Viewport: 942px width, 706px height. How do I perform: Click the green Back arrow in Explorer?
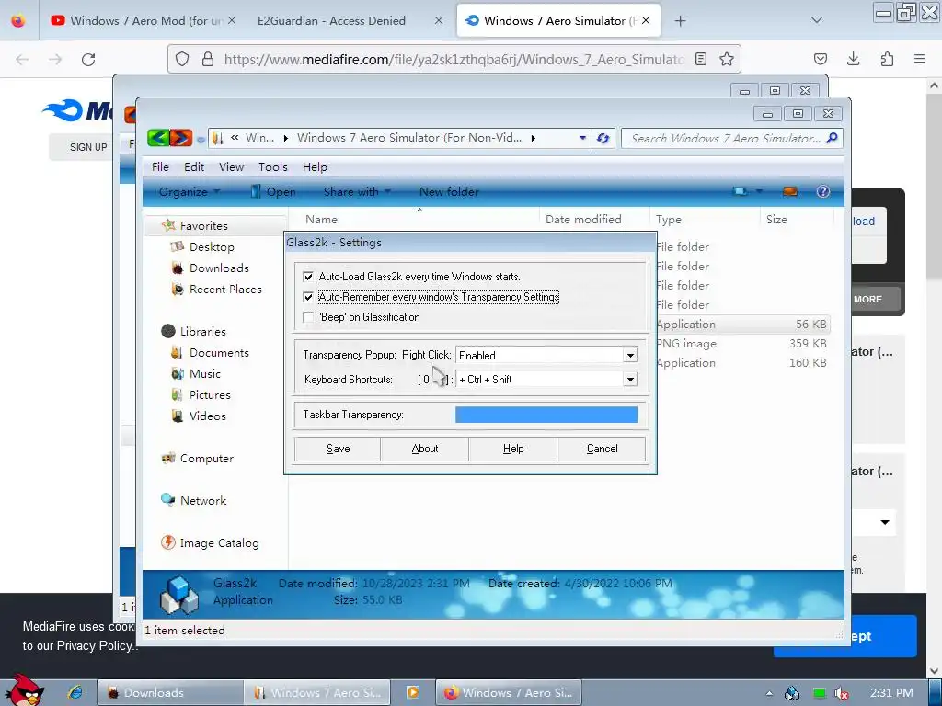click(158, 138)
